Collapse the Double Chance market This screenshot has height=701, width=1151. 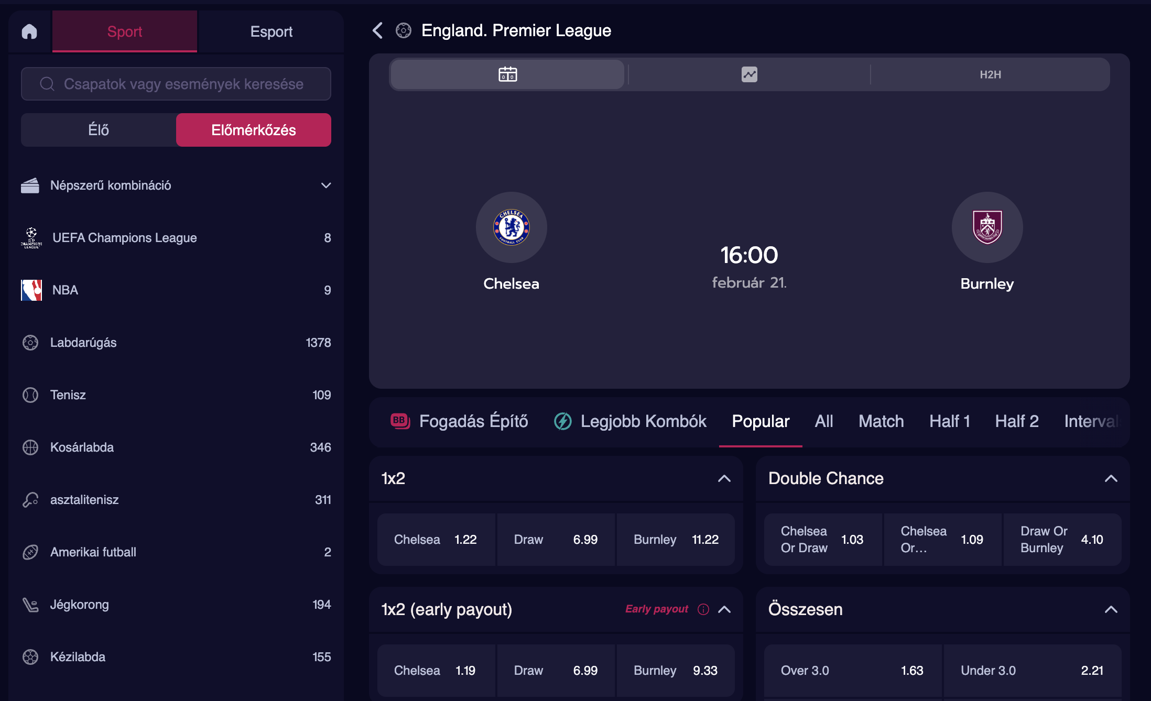1111,478
